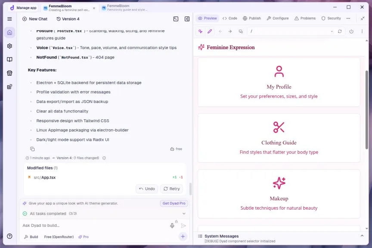Select the component picker sparkle tool

201,31
